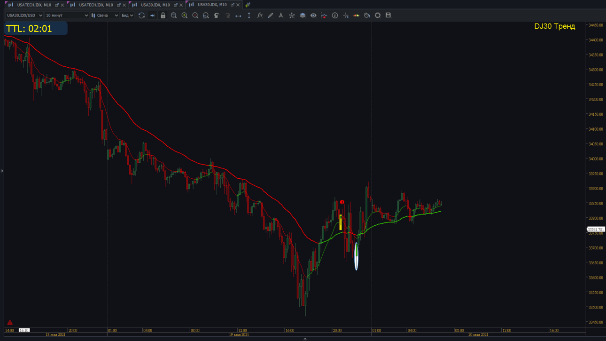
Task: Open the fx indicators menu
Action: click(x=260, y=16)
